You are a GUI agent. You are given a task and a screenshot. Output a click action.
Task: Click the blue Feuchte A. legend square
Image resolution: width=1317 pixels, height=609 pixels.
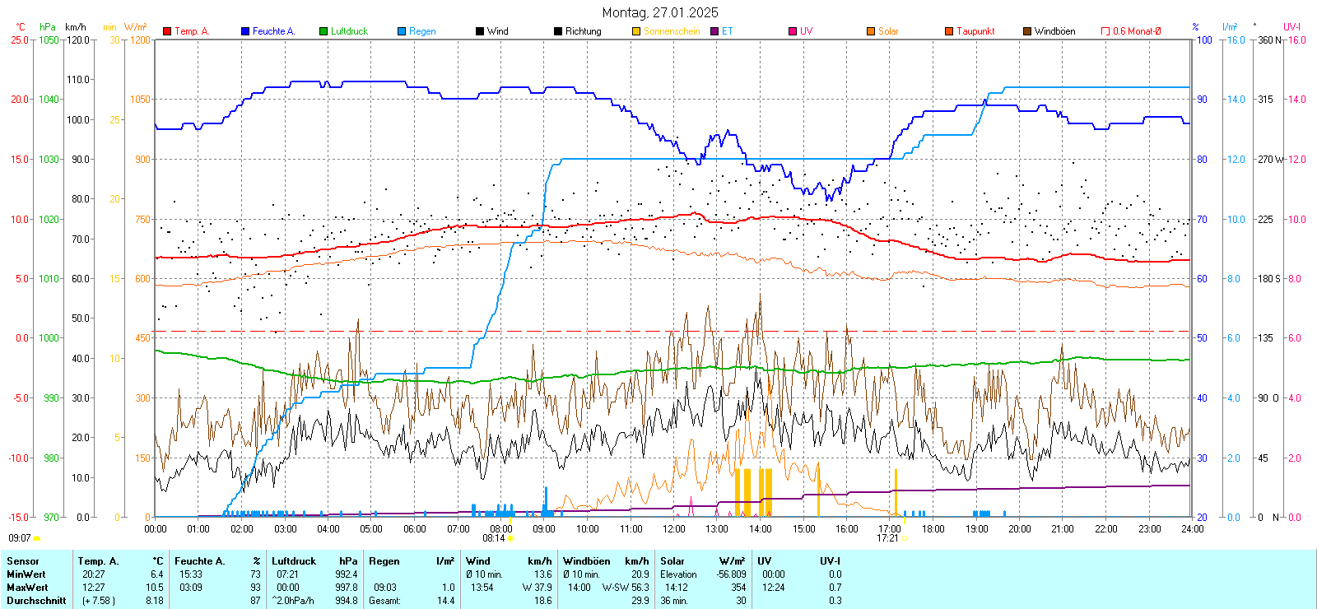[x=245, y=31]
